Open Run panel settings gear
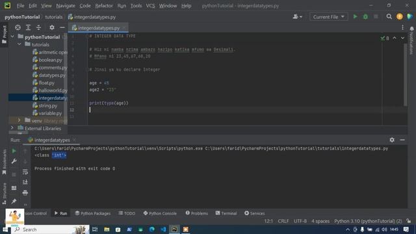The width and height of the screenshot is (416, 234). click(x=392, y=140)
